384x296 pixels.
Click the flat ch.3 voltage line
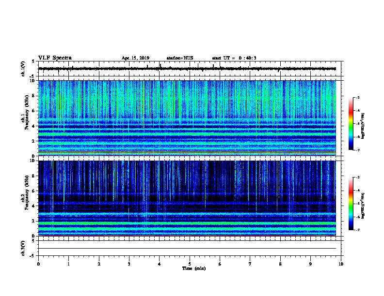pyautogui.click(x=187, y=249)
